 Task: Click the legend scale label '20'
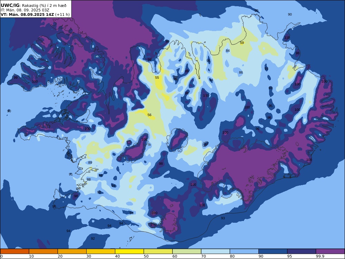tap(60, 256)
